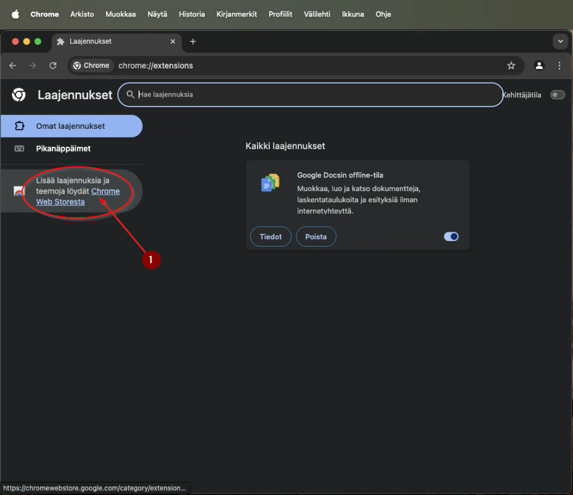573x495 pixels.
Task: Open the Chrome Web Storesta link
Action: pyautogui.click(x=78, y=196)
